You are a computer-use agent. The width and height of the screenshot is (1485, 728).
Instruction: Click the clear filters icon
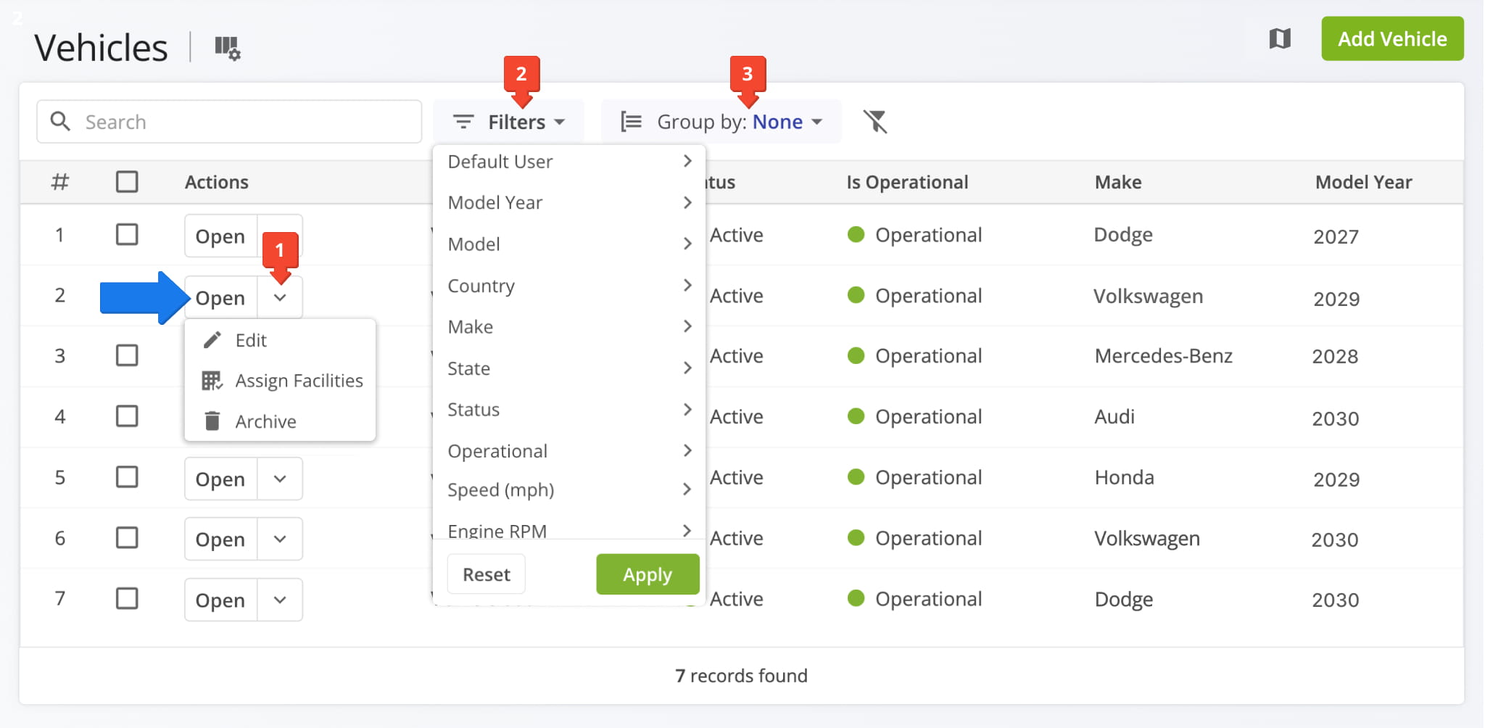(x=875, y=121)
